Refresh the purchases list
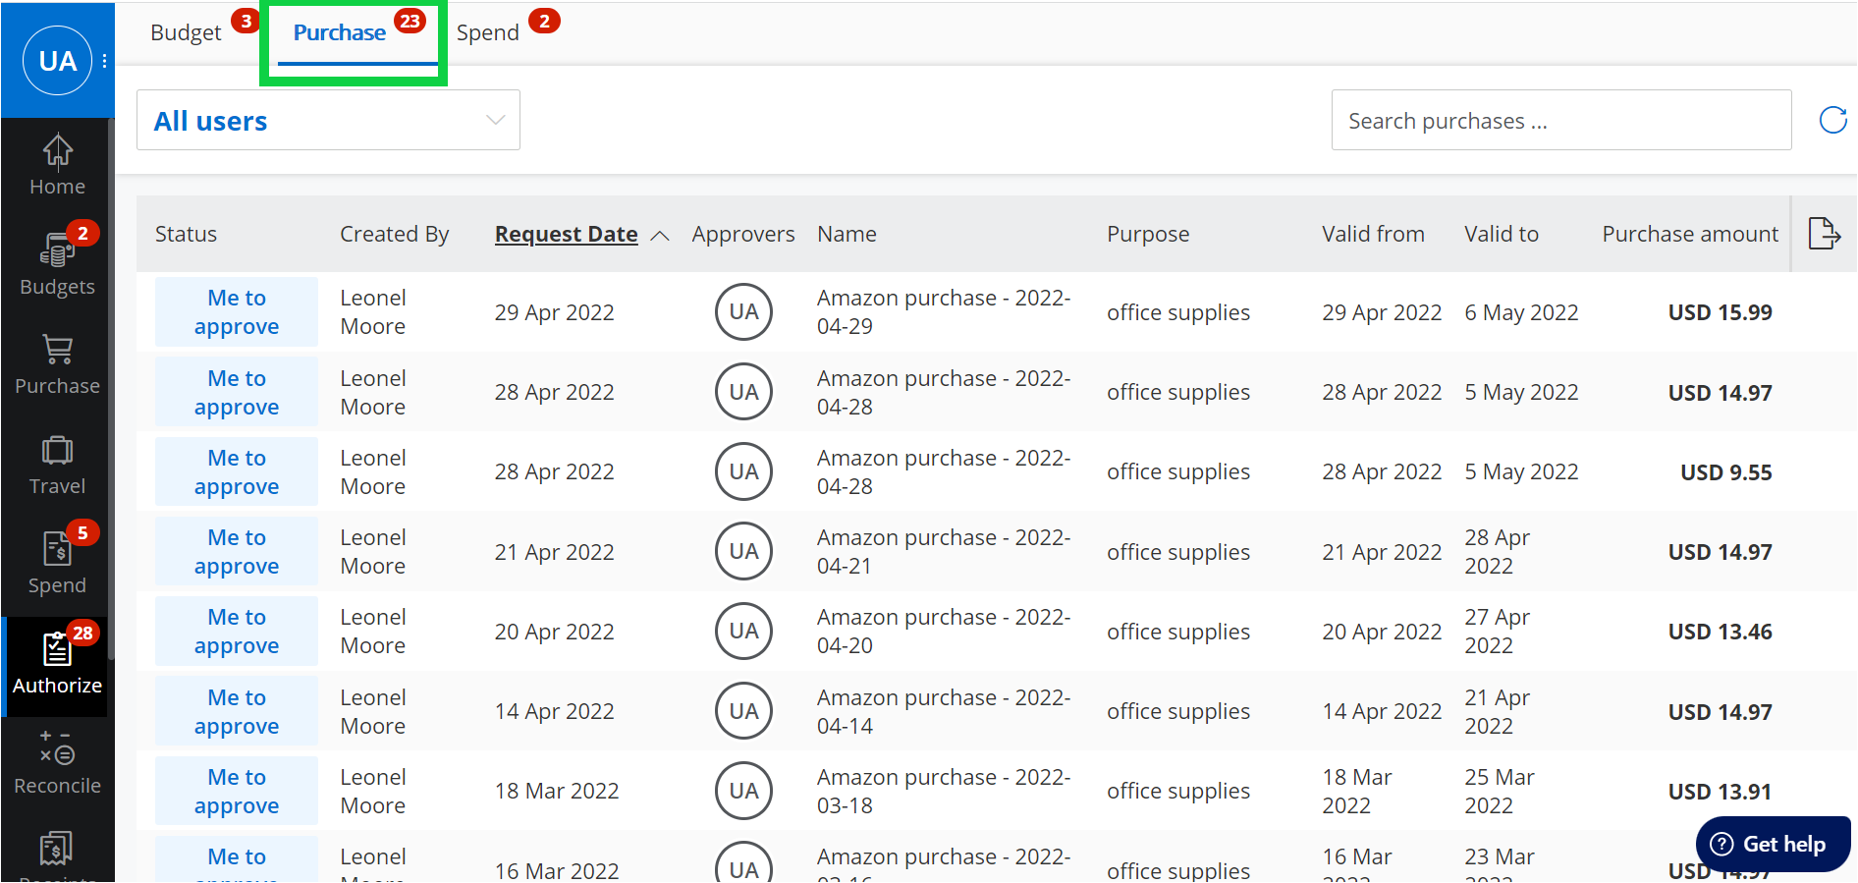 tap(1832, 120)
